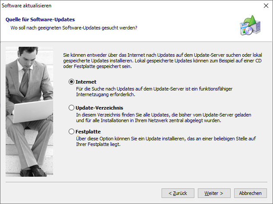
Task: Go back with the Zurück button
Action: tap(178, 193)
